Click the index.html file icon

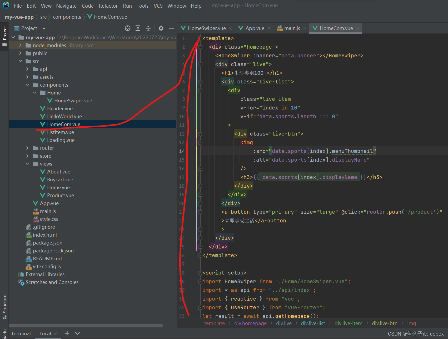[x=28, y=235]
